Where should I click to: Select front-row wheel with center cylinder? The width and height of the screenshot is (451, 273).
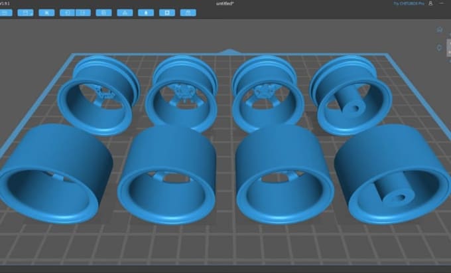coord(393,175)
